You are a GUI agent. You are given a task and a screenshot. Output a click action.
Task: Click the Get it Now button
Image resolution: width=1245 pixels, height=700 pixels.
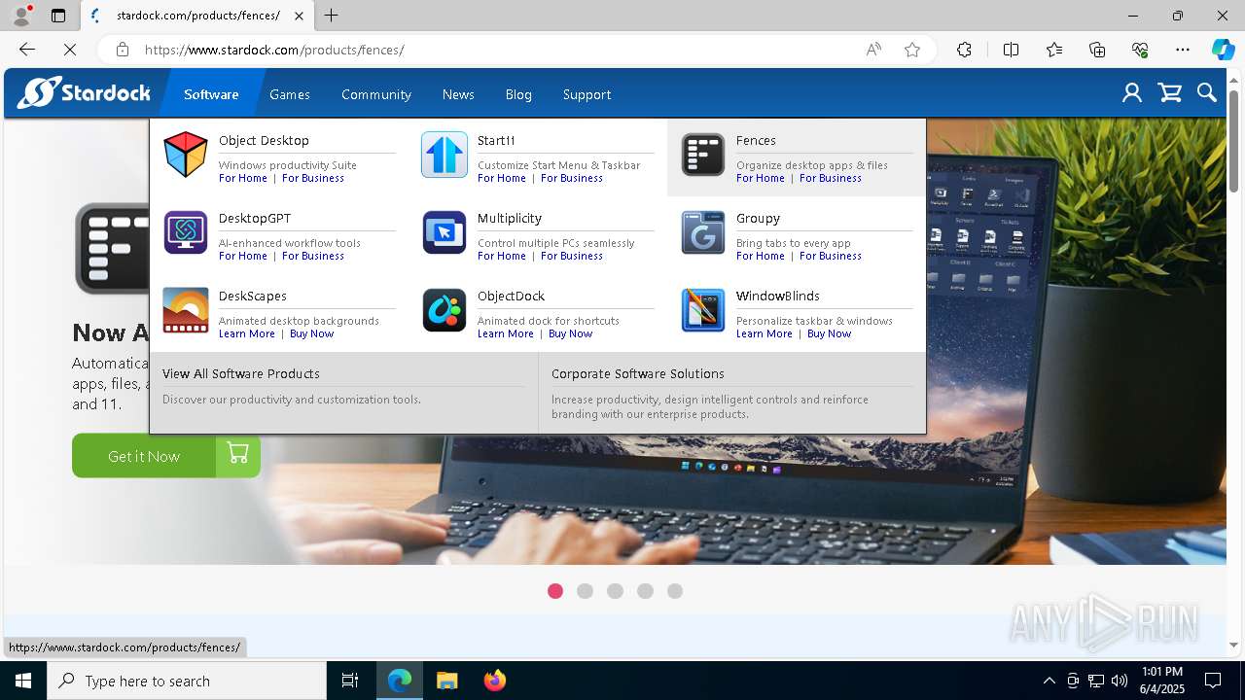click(166, 456)
